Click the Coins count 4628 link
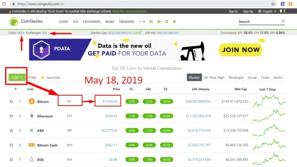The width and height of the screenshot is (297, 167). pos(21,33)
